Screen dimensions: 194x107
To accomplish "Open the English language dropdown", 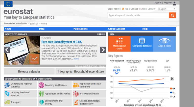I will (167, 9).
